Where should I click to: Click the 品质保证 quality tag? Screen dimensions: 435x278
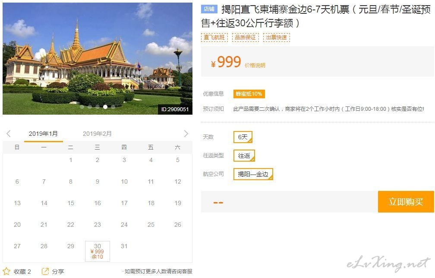(x=245, y=37)
